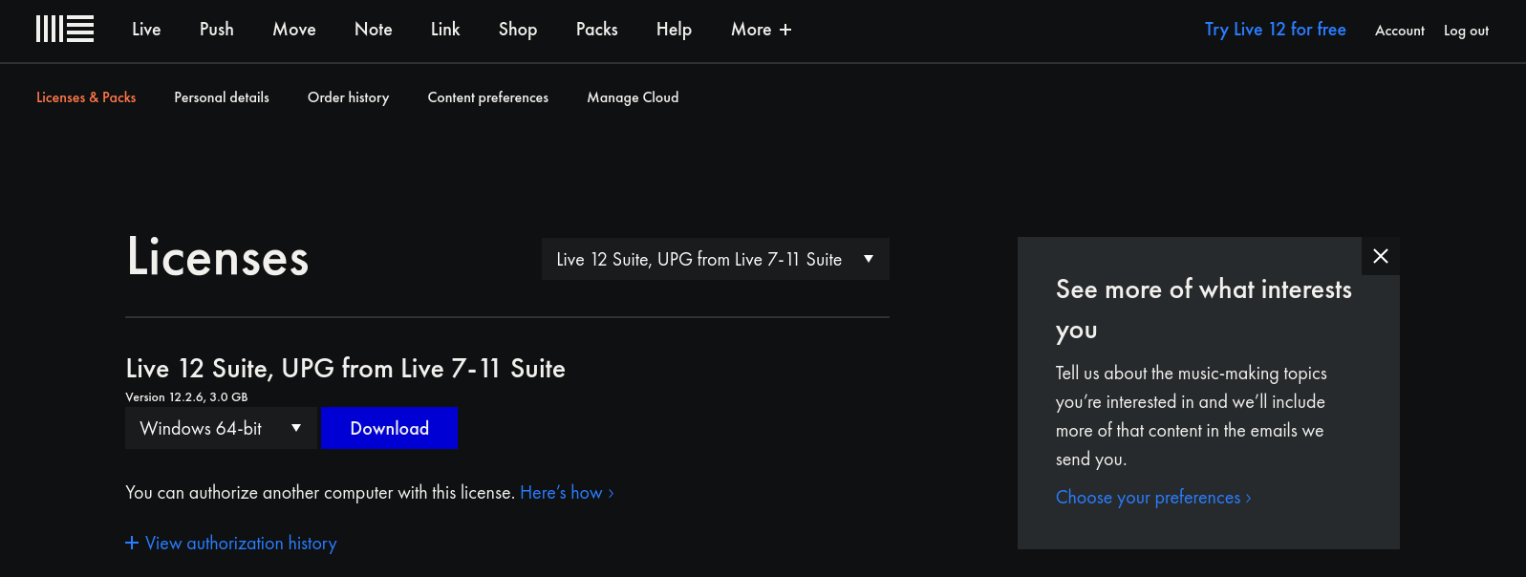Download Live 12 Suite installer
Viewport: 1526px width, 577px height.
[x=389, y=429]
